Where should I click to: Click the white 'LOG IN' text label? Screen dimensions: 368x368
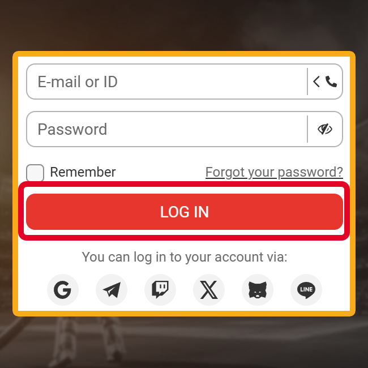click(185, 212)
